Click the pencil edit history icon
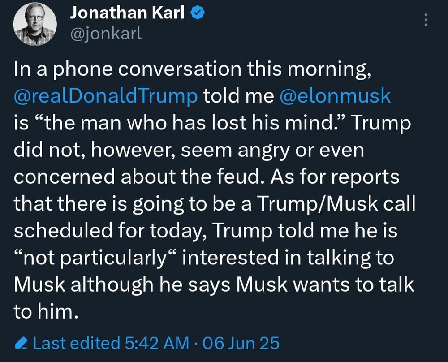The width and height of the screenshot is (448, 362). 21,344
